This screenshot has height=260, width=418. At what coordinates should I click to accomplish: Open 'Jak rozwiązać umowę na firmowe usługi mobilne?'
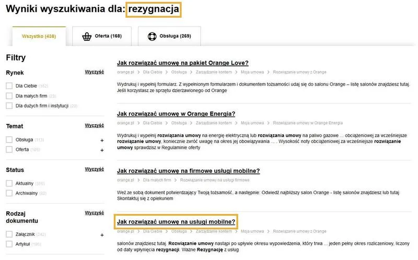click(x=188, y=171)
